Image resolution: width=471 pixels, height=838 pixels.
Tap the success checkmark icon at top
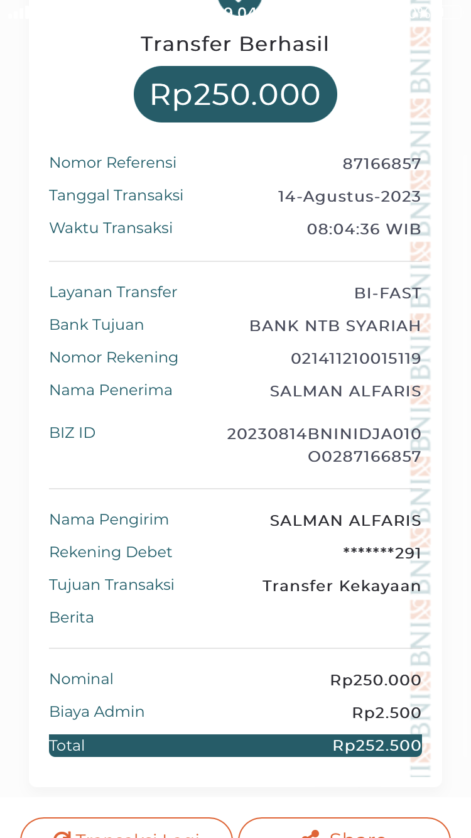(x=239, y=6)
